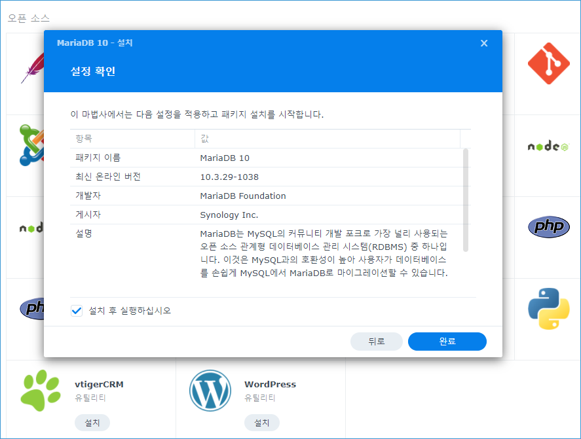Click the 값 column header
581x439 pixels.
pyautogui.click(x=328, y=139)
